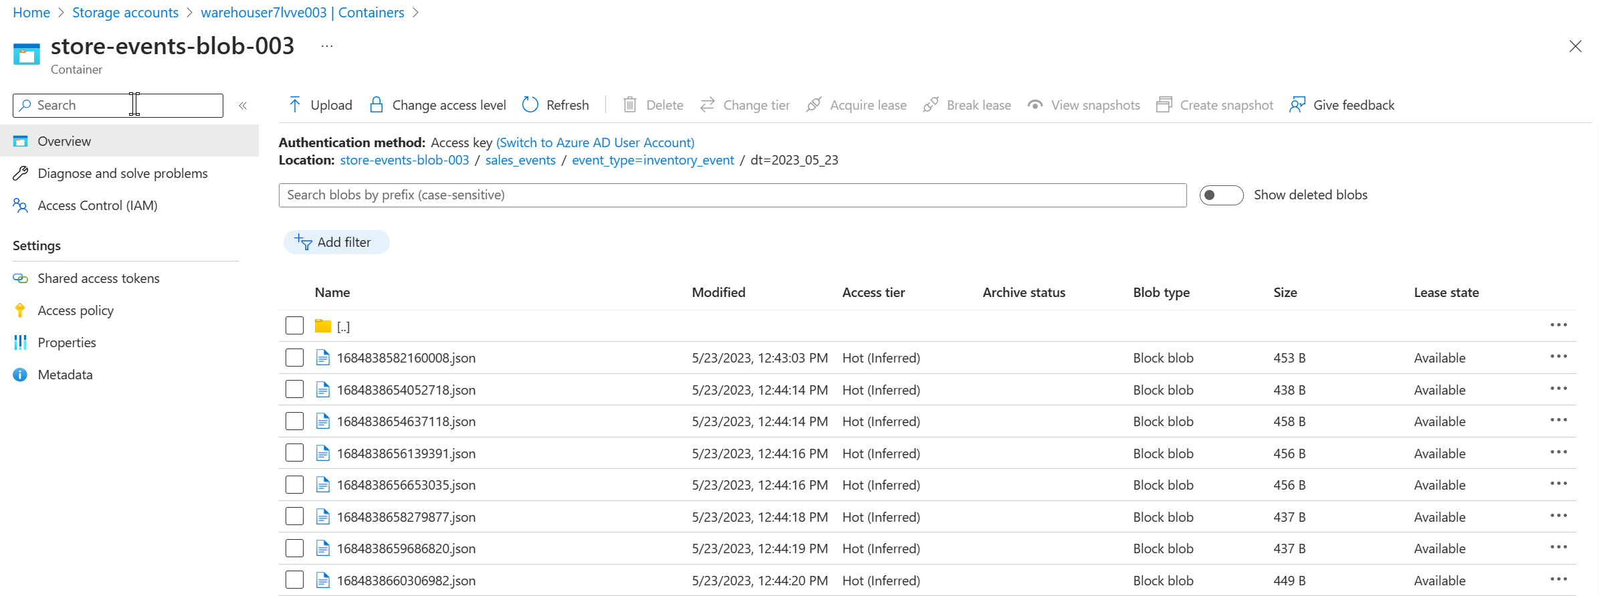Click the sidebar Search input field
The image size is (1599, 596).
coord(118,106)
